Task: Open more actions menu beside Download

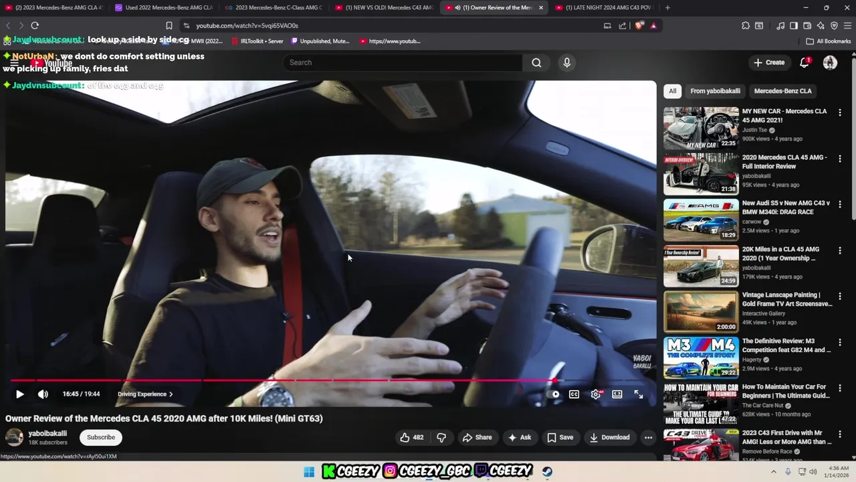Action: [x=648, y=437]
